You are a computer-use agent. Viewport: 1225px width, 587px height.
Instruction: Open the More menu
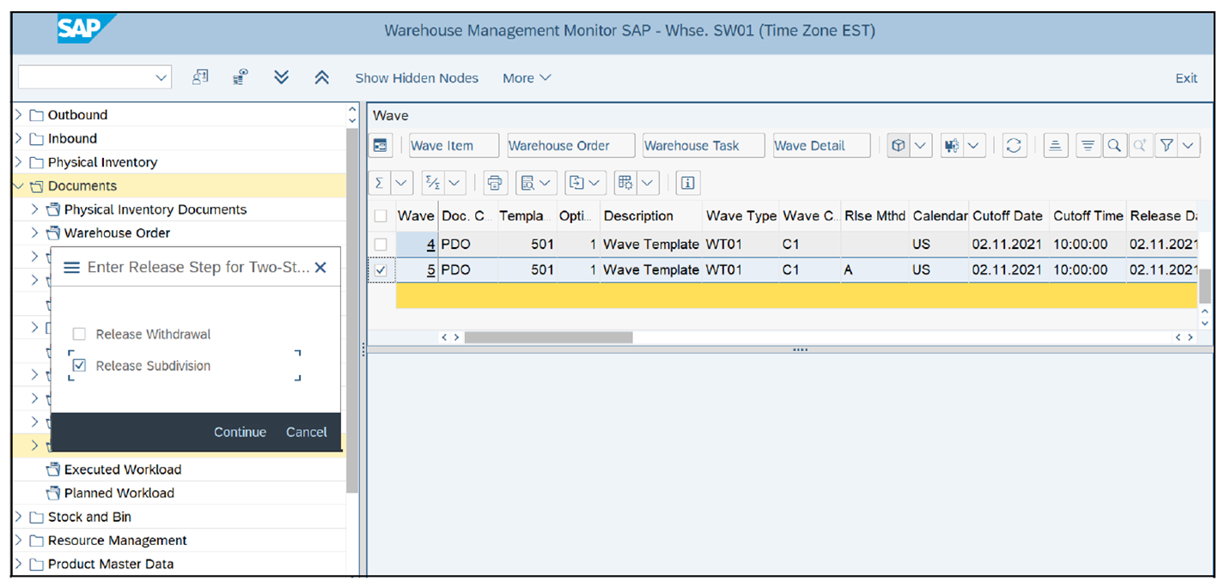(x=526, y=77)
